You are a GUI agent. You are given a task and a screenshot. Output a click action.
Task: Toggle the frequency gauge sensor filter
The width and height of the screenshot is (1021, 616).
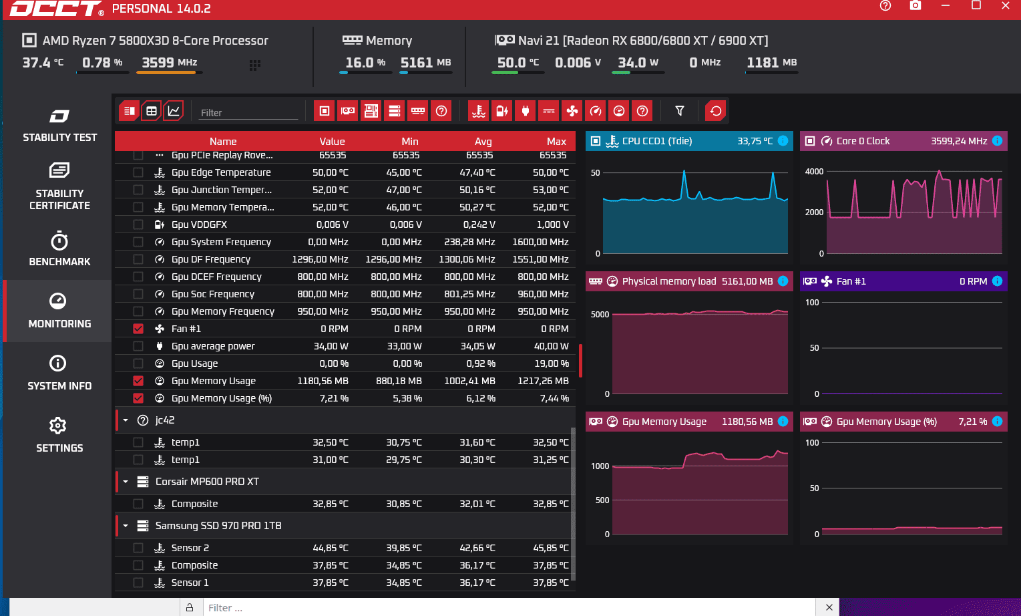click(x=596, y=111)
